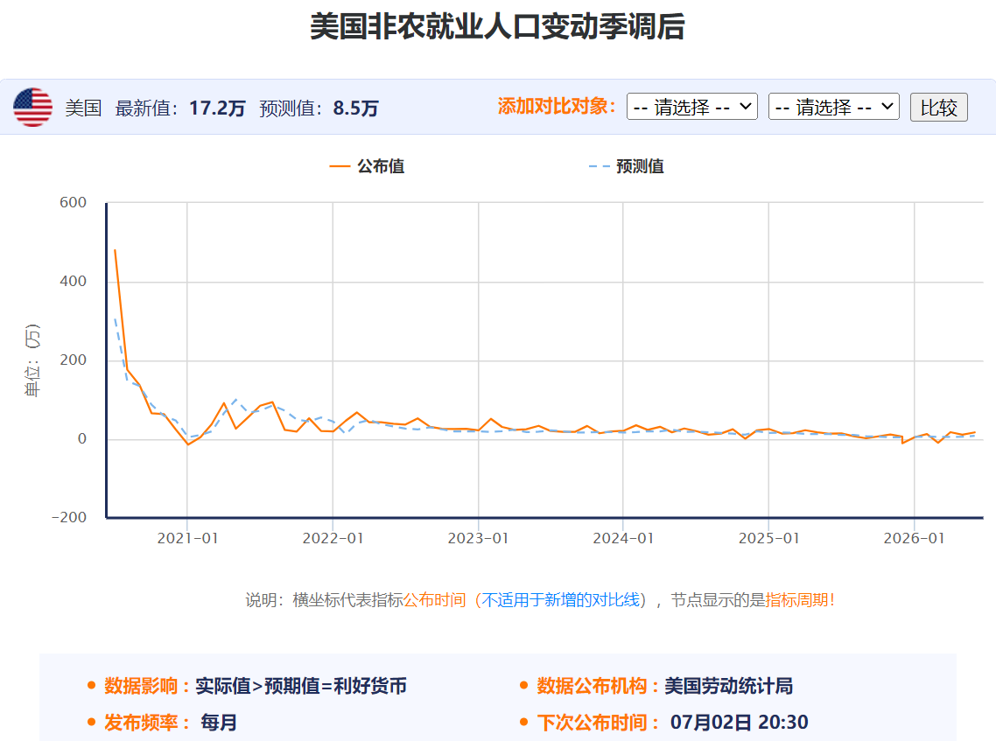996x741 pixels.
Task: Click the first dropdown's chevron arrow
Action: (746, 106)
